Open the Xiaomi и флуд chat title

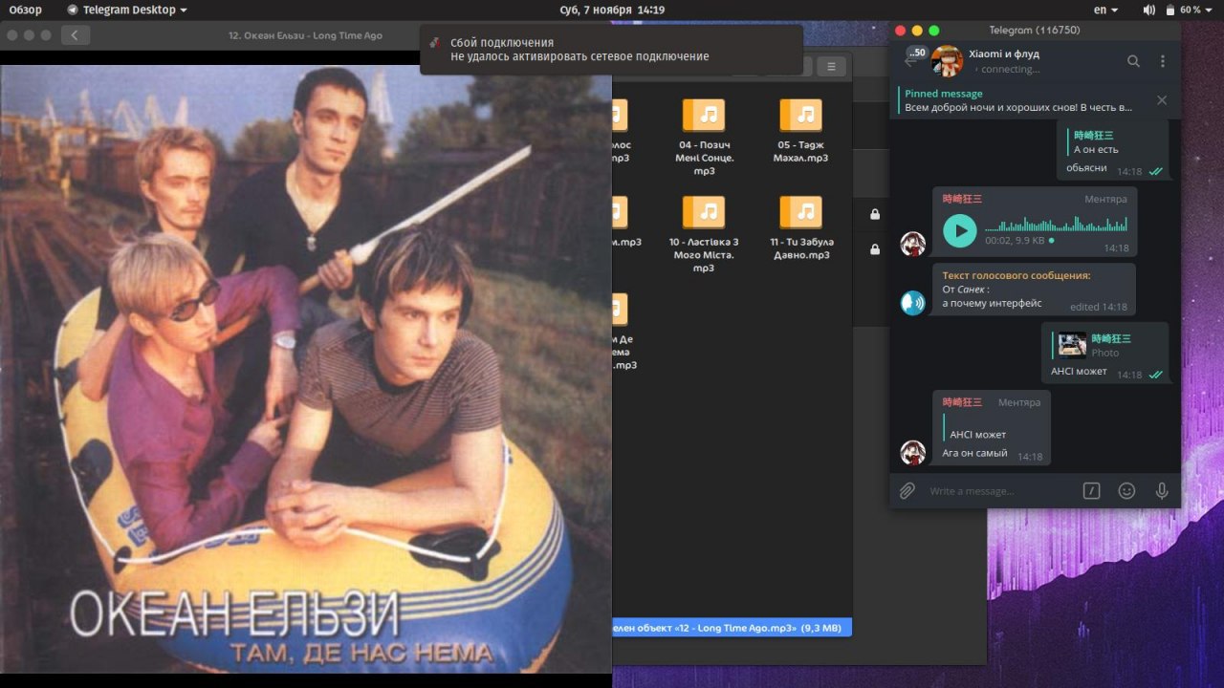click(1004, 54)
